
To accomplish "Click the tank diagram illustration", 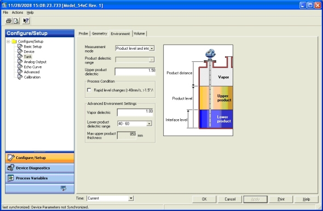I will 198,90.
